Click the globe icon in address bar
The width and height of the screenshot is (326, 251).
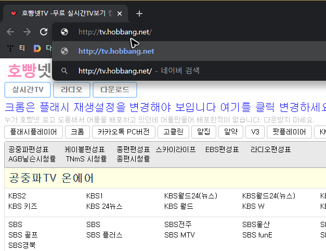click(64, 32)
